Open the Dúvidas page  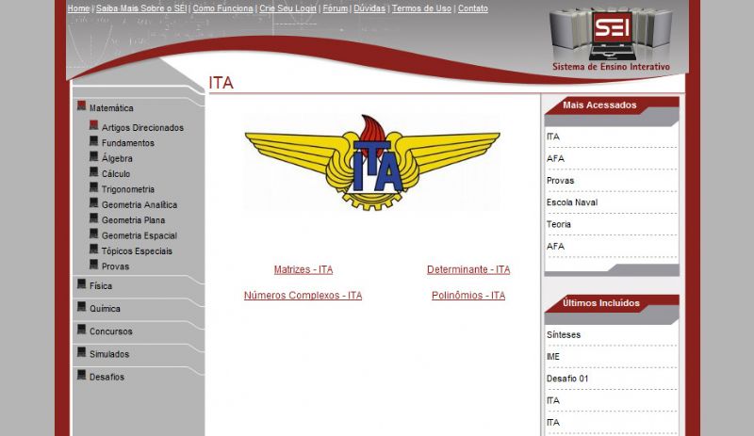369,8
